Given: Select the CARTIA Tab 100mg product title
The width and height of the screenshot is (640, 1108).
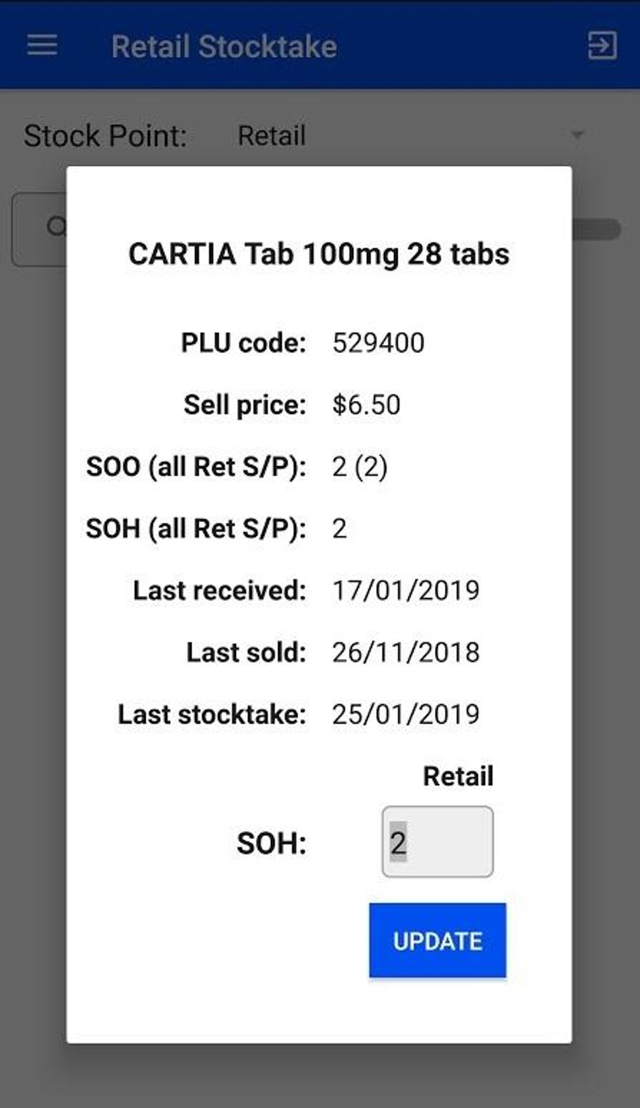Looking at the screenshot, I should [x=319, y=254].
